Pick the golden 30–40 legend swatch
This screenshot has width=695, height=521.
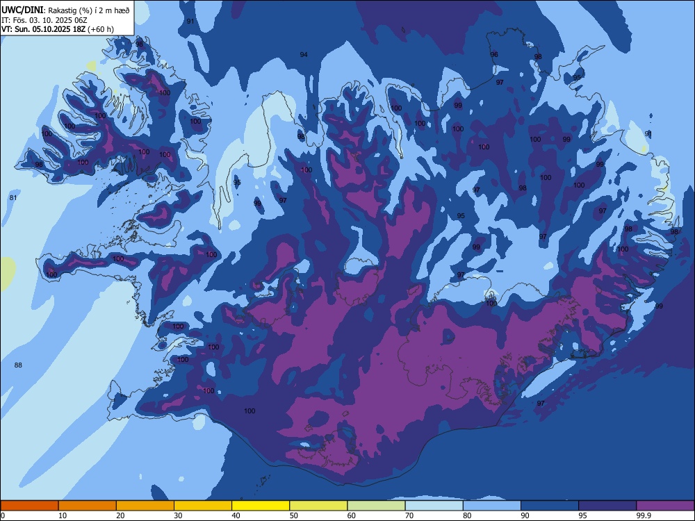pos(203,506)
